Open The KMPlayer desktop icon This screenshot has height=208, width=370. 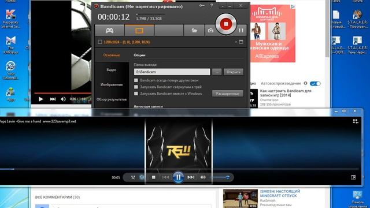pyautogui.click(x=10, y=45)
